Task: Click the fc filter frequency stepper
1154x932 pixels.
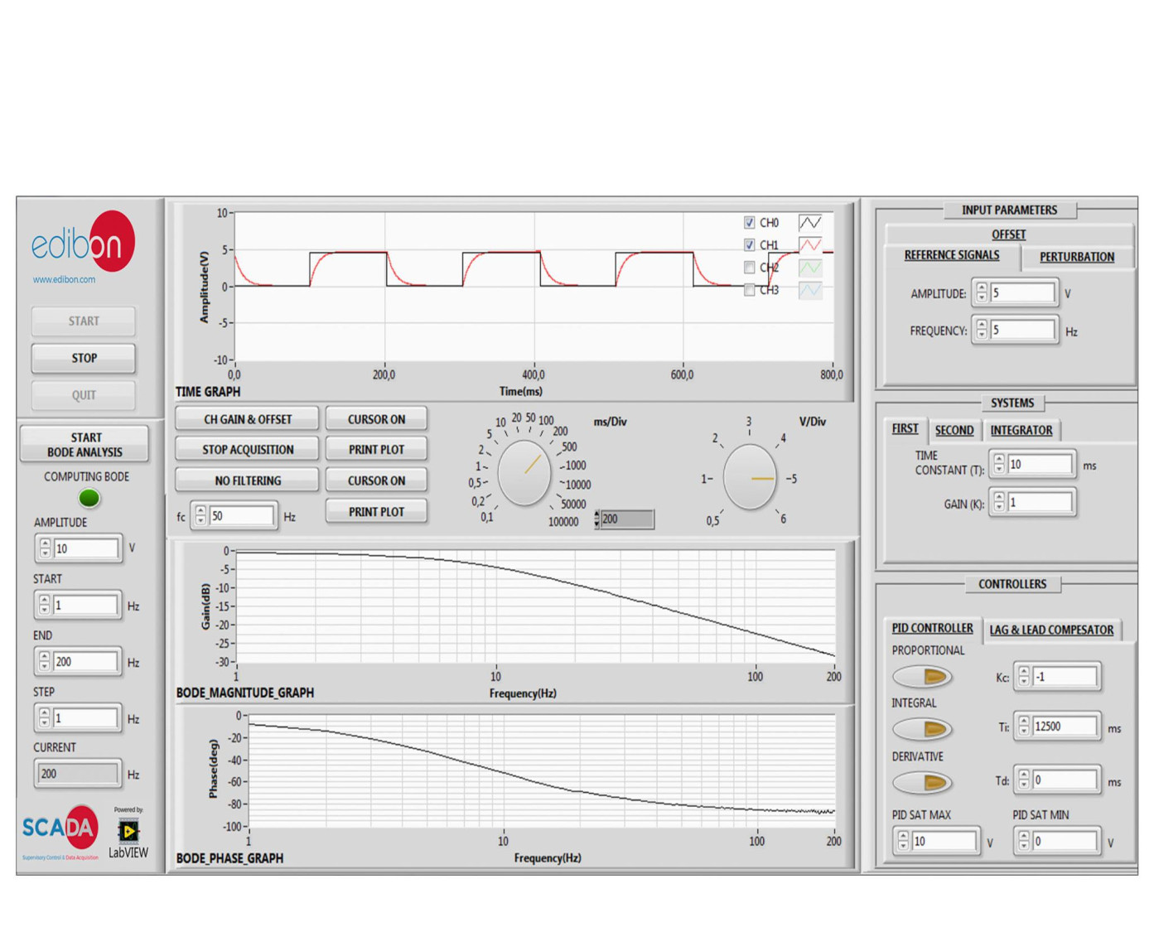Action: pyautogui.click(x=200, y=515)
